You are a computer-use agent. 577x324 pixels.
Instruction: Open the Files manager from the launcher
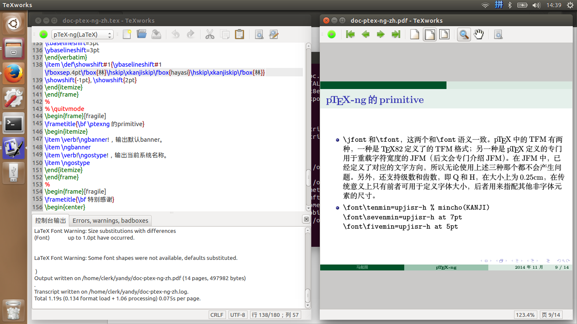(14, 49)
